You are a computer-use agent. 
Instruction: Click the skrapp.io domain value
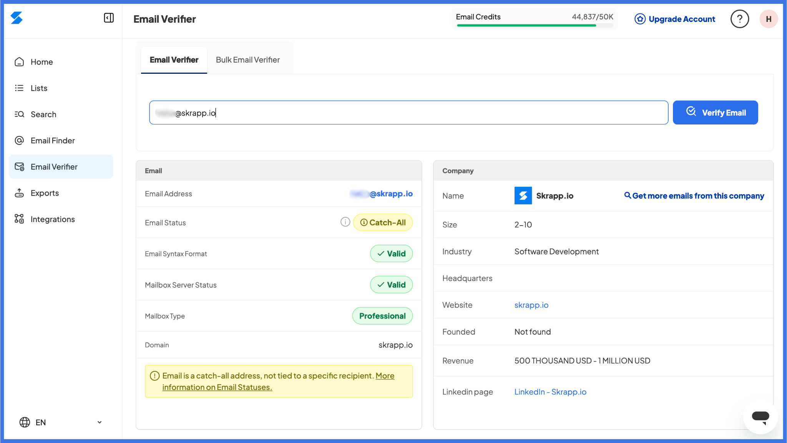(395, 345)
